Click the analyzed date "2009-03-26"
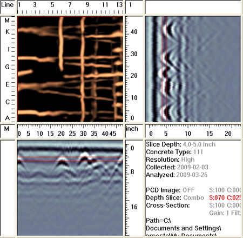This screenshot has height=238, width=243. click(192, 175)
